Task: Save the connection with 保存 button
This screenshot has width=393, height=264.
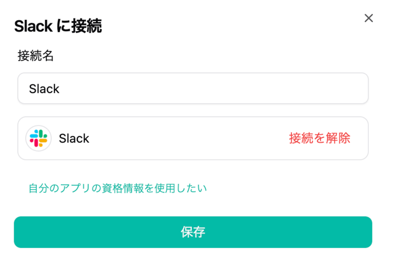Action: pyautogui.click(x=193, y=232)
